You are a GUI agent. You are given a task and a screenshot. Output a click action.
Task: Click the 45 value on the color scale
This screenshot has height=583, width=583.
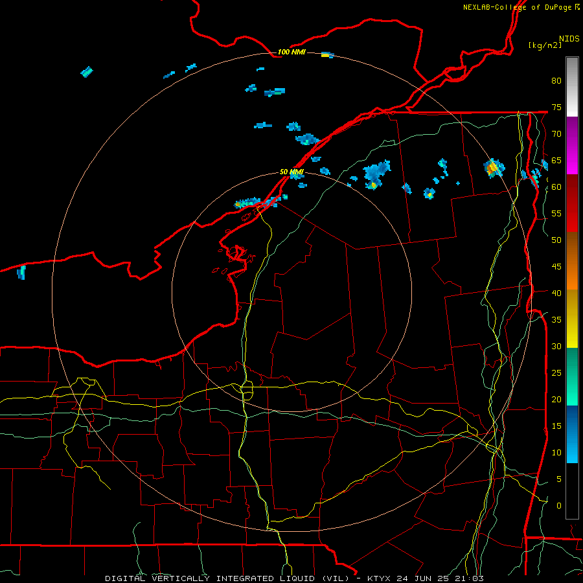click(556, 267)
